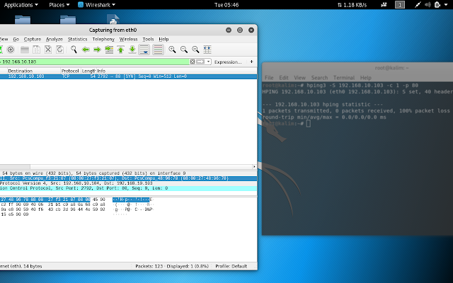
Task: Jump to the last packet icon
Action: [x=132, y=50]
